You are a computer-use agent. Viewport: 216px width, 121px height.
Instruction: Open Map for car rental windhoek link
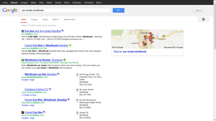[130, 52]
